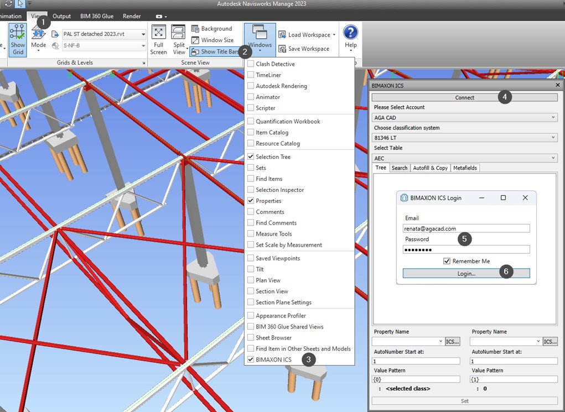This screenshot has width=565, height=412.
Task: Enable the TimeLiner window checkbox
Action: tap(251, 75)
